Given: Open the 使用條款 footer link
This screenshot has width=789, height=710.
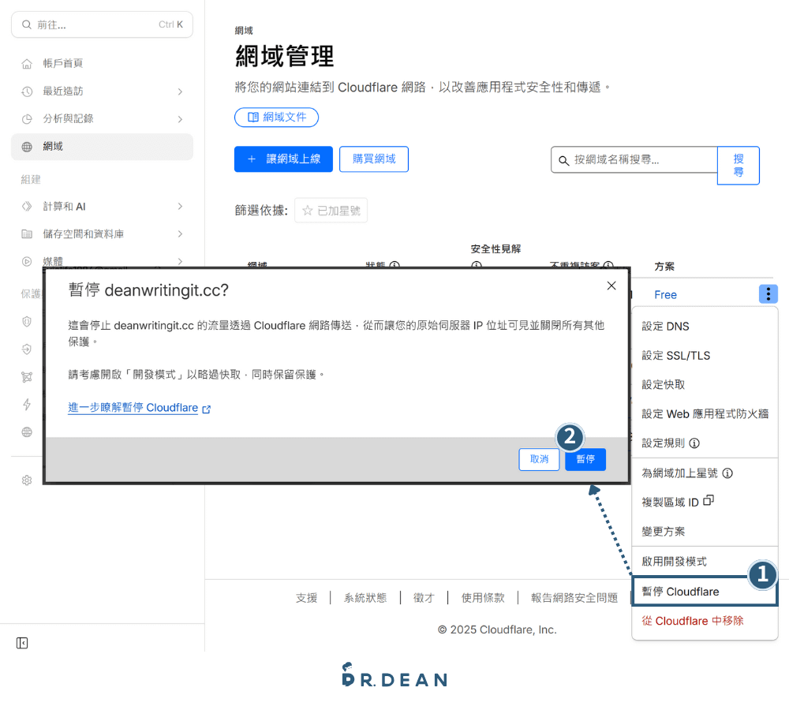Looking at the screenshot, I should (483, 598).
